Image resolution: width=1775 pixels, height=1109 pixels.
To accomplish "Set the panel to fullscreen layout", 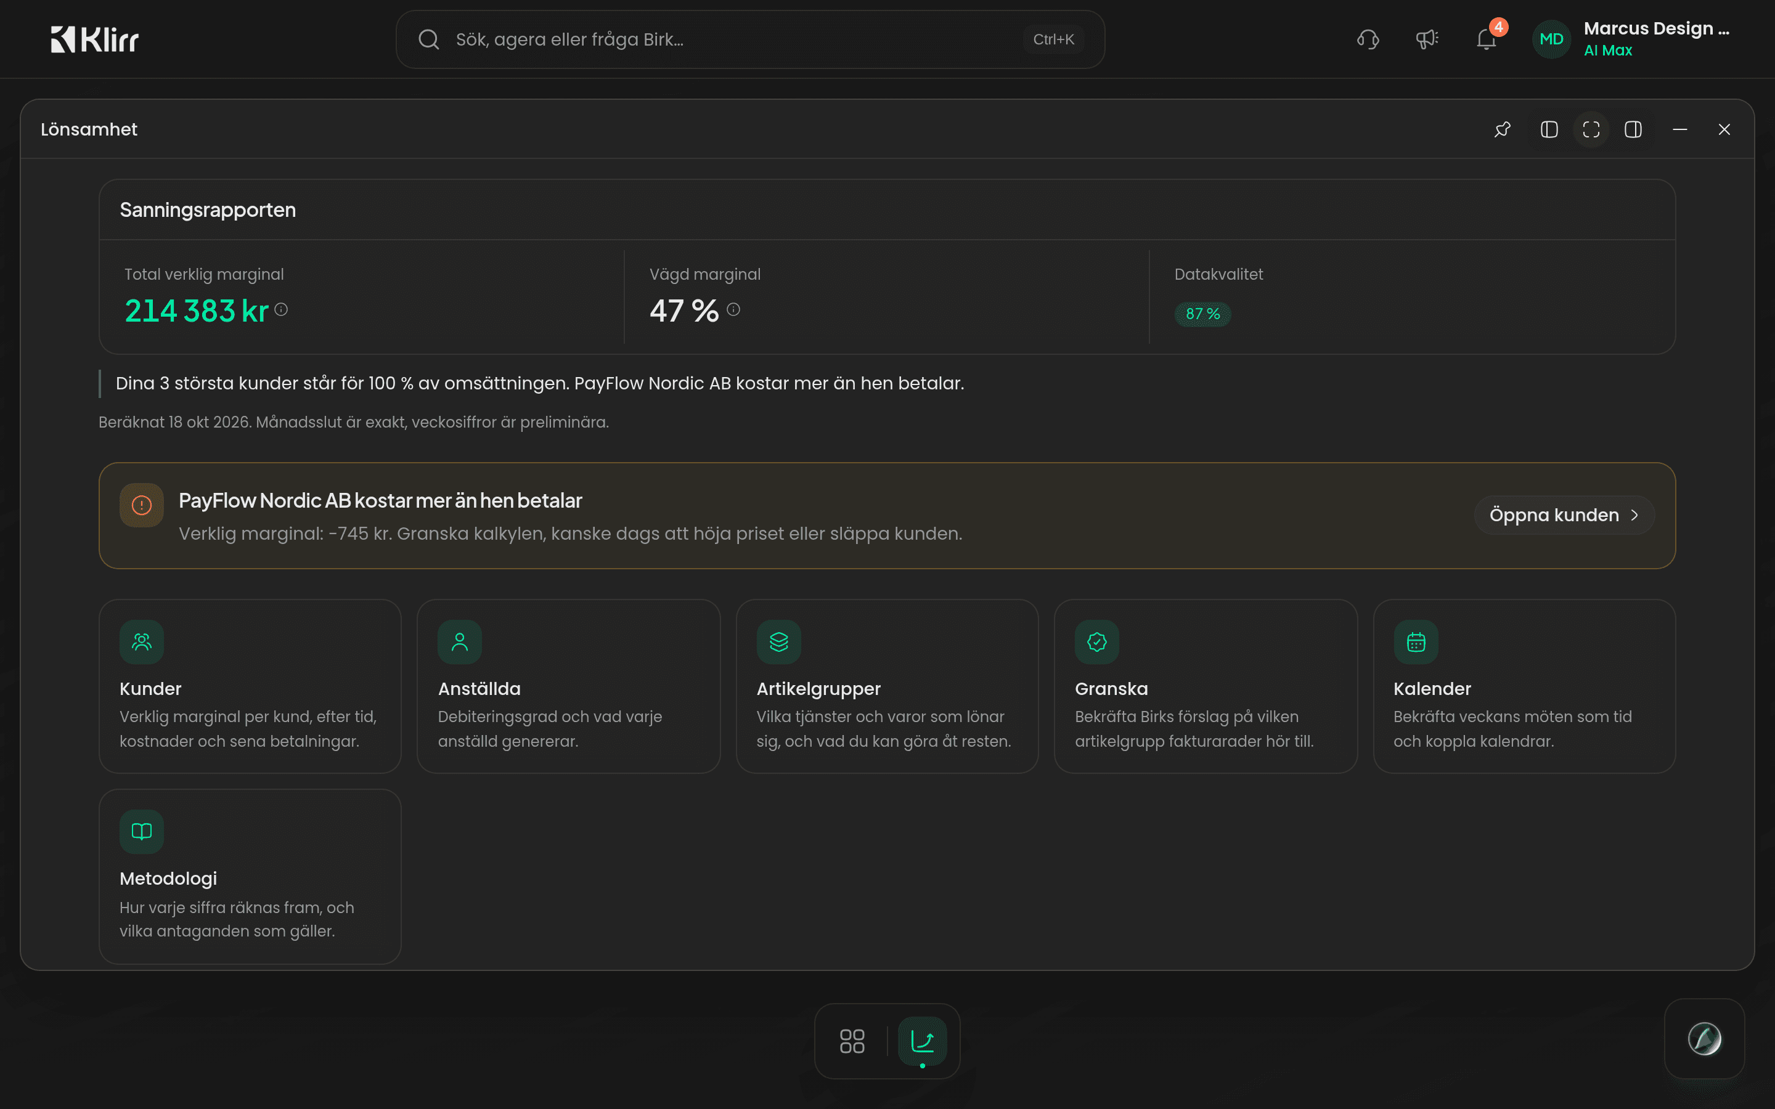I will click(1591, 130).
